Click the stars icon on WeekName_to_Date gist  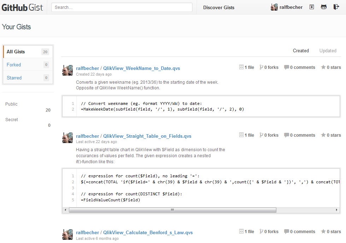(323, 67)
